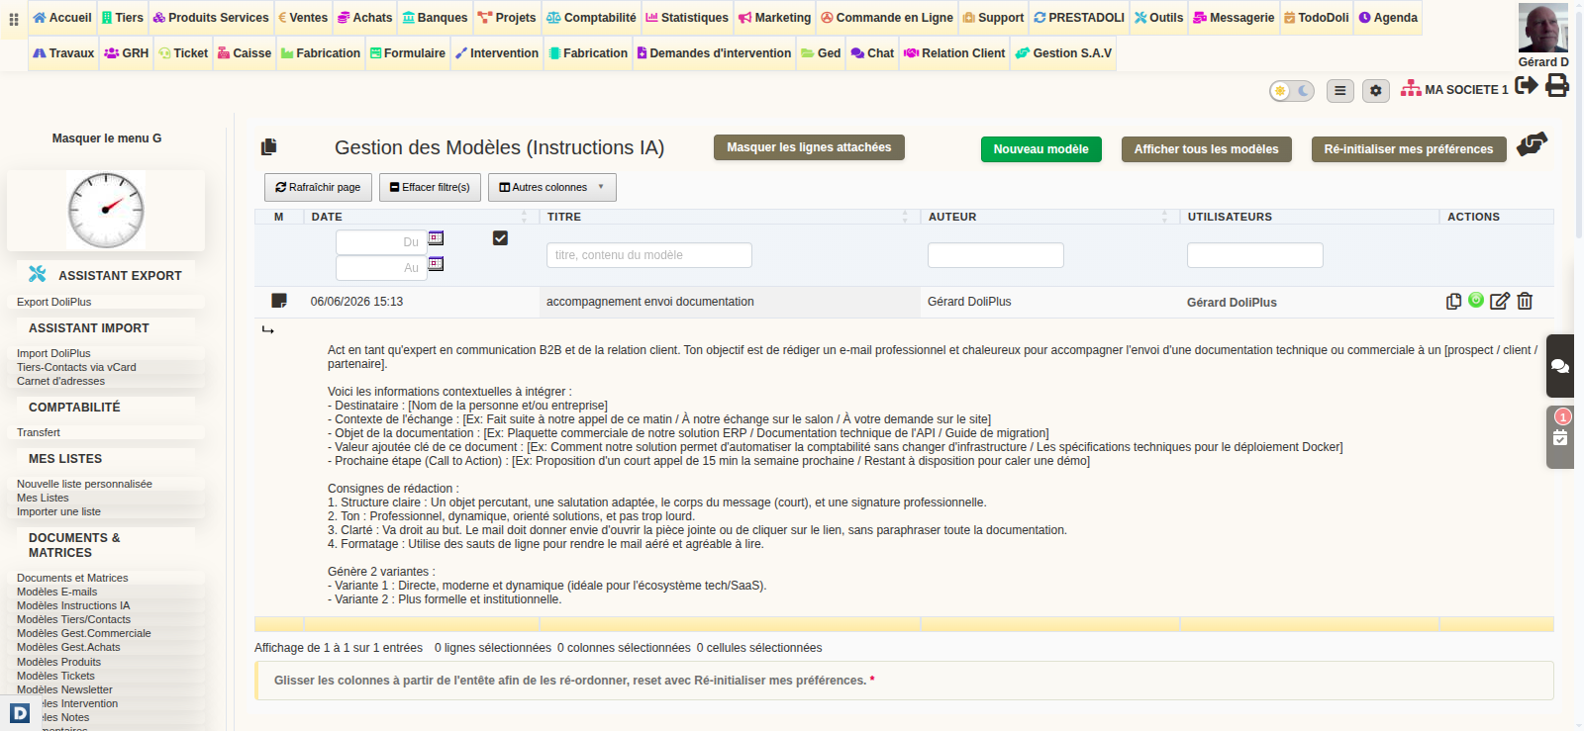
Task: Open Modèles E-mails sidebar link
Action: click(56, 592)
